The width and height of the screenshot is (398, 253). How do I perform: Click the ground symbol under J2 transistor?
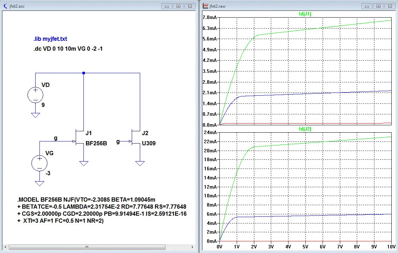pyautogui.click(x=140, y=163)
